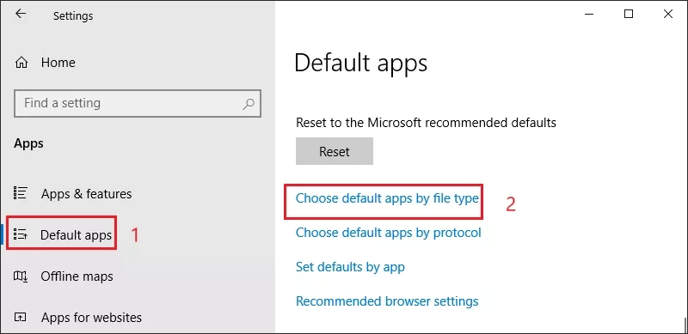This screenshot has height=334, width=688.
Task: Select Default apps in sidebar
Action: pyautogui.click(x=76, y=235)
